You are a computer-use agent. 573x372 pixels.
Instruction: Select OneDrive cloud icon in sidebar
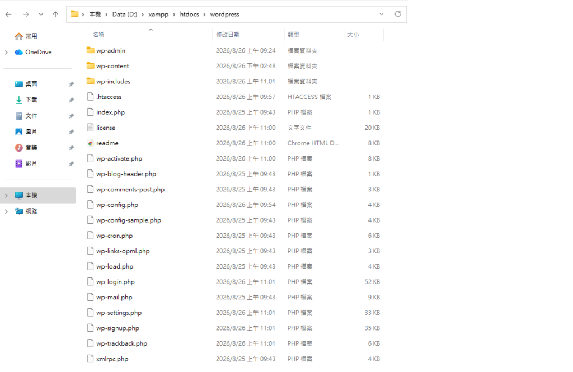18,52
